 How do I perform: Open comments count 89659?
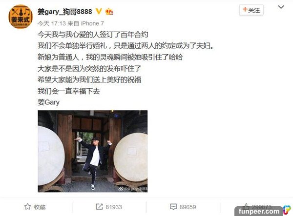point(188,207)
